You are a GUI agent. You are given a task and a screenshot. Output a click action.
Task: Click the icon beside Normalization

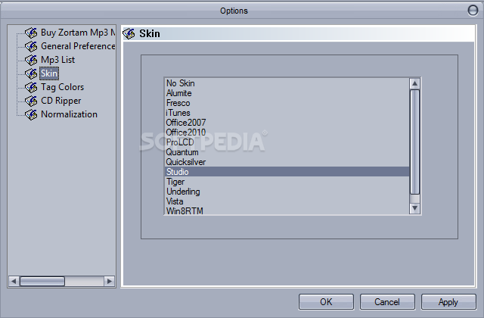[x=31, y=114]
